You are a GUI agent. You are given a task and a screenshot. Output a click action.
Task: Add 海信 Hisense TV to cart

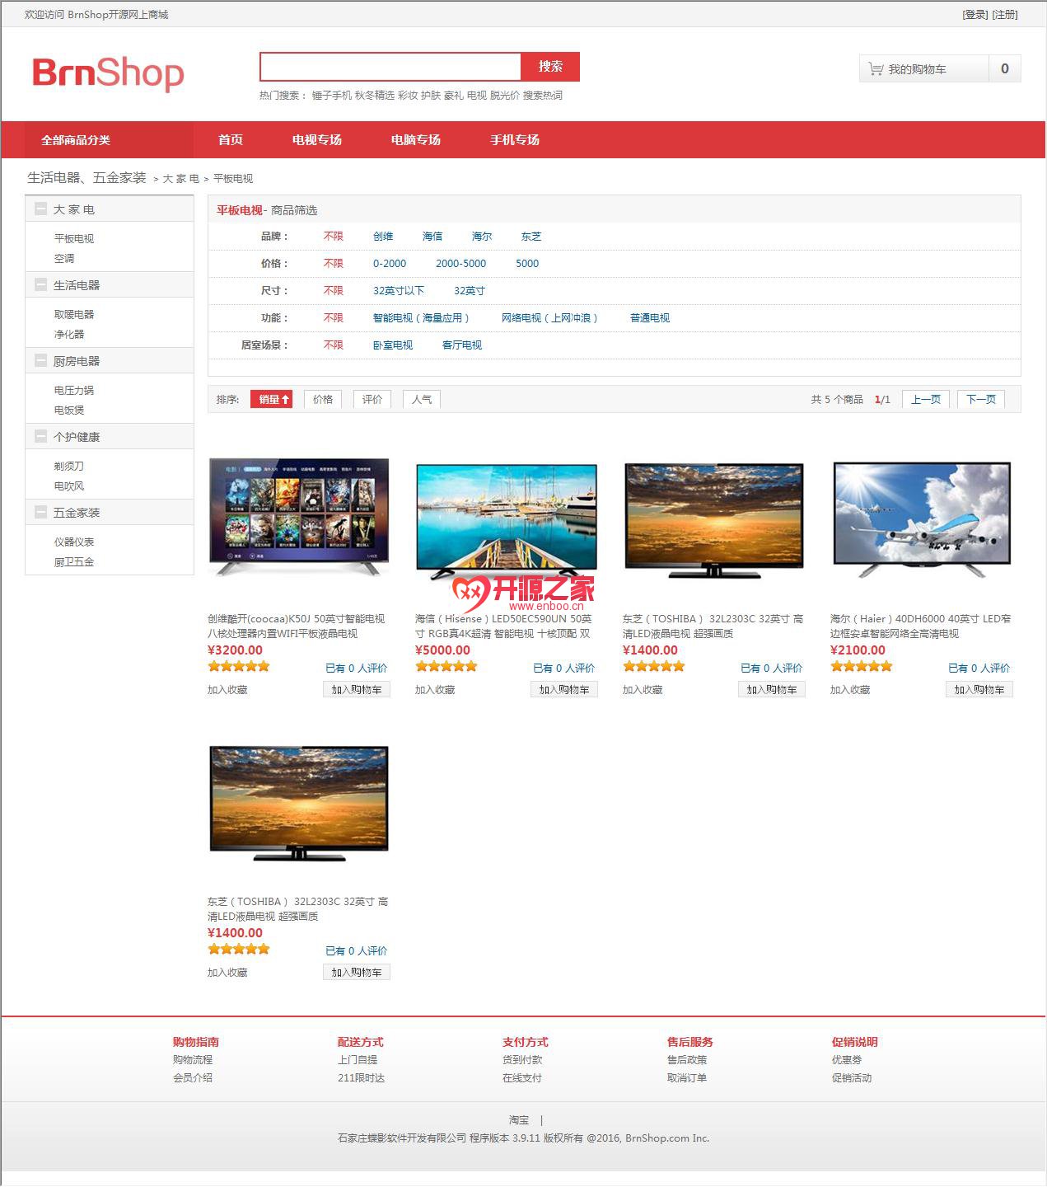pos(564,690)
